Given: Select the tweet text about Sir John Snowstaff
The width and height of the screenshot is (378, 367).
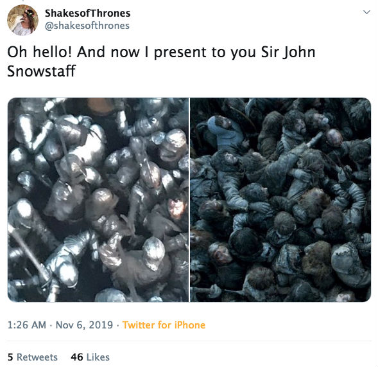Looking at the screenshot, I should pos(161,62).
